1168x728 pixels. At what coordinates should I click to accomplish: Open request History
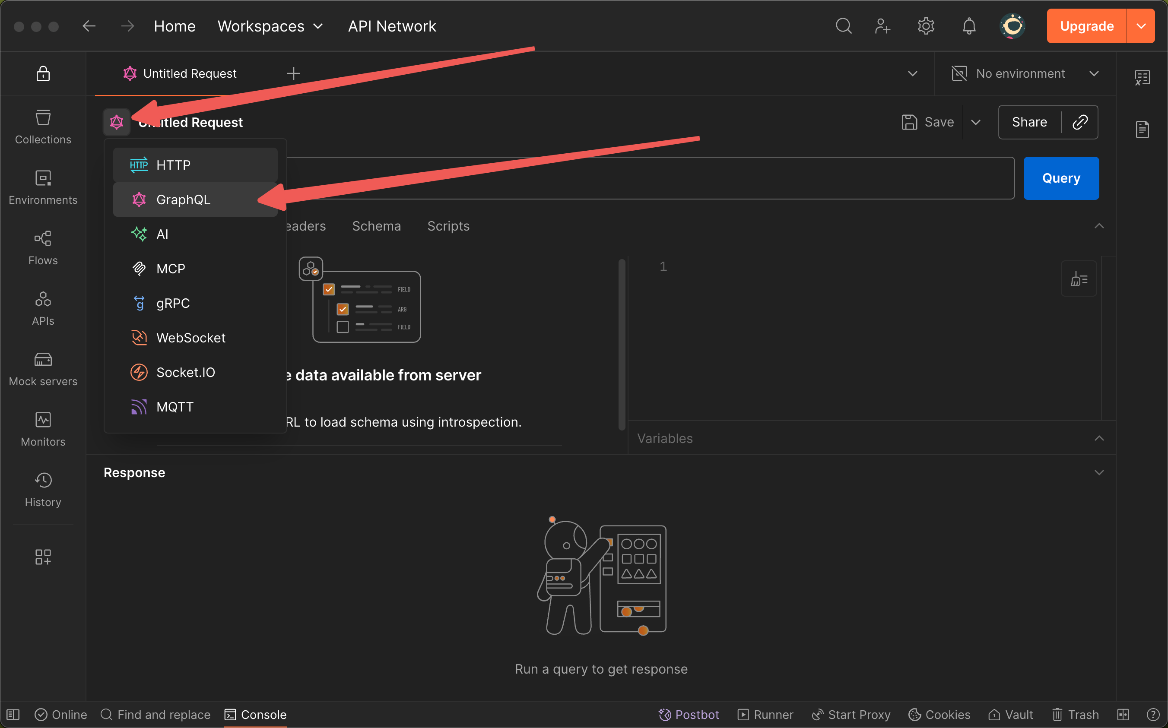tap(43, 490)
